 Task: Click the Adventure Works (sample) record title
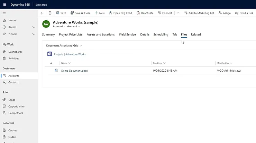(x=76, y=22)
